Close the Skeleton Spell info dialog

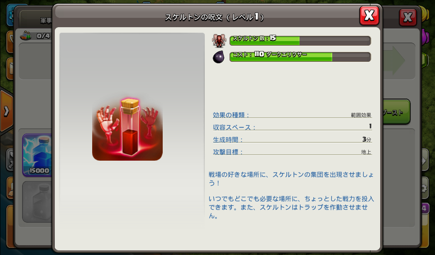click(369, 16)
